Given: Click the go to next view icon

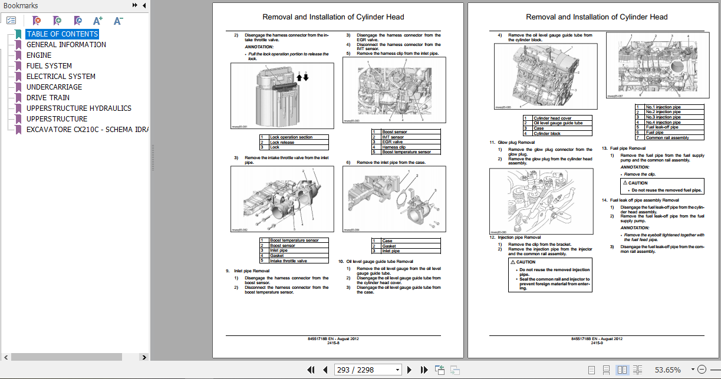Looking at the screenshot, I should pos(455,370).
